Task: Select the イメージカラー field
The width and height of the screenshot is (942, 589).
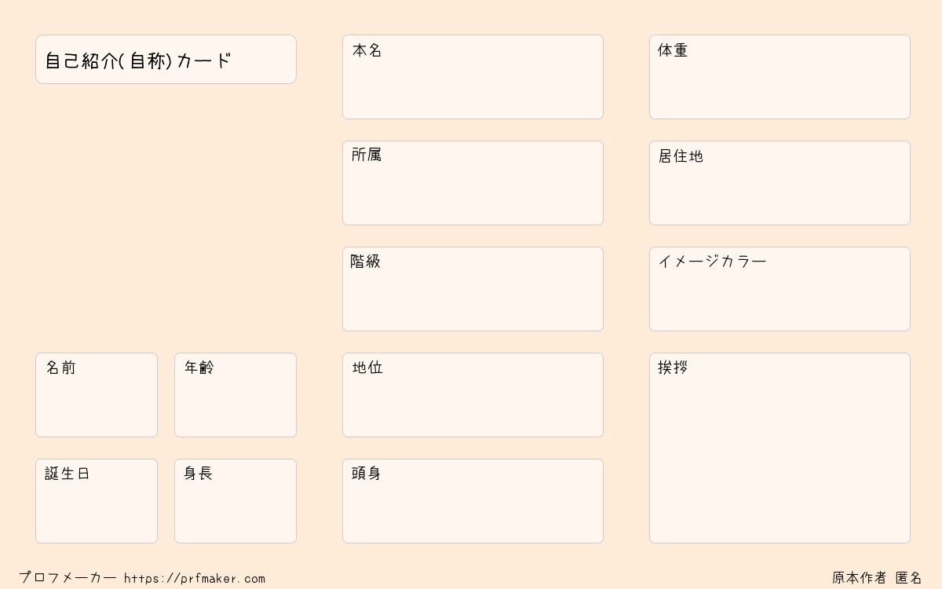Action: (x=780, y=289)
